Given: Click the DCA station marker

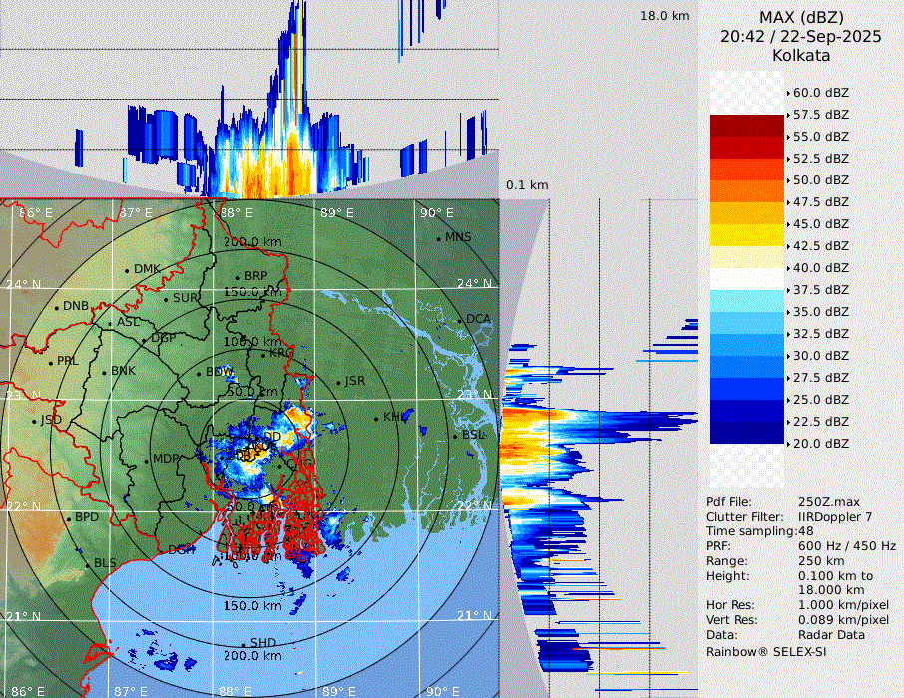Looking at the screenshot, I should tap(461, 320).
